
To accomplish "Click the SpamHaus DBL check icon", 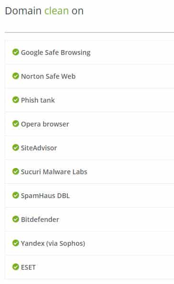I will (x=16, y=195).
